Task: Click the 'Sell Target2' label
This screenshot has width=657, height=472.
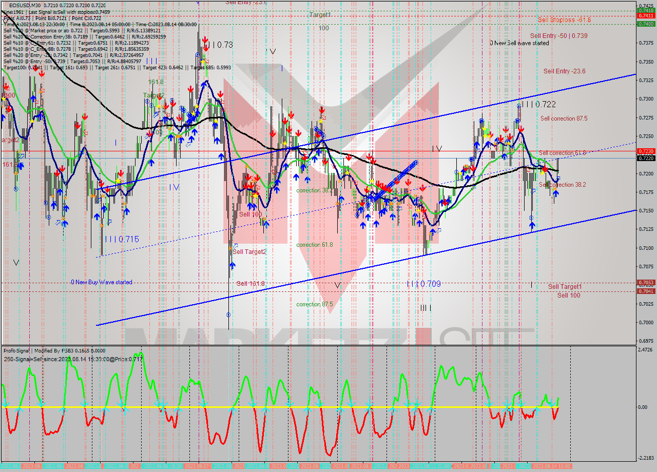Action: click(x=249, y=252)
